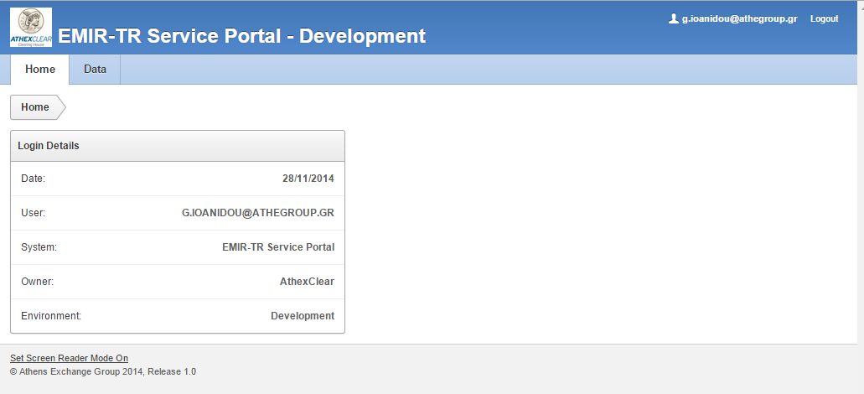Select the date value 28/11/2014
Screen dimensions: 864x394
[308, 179]
